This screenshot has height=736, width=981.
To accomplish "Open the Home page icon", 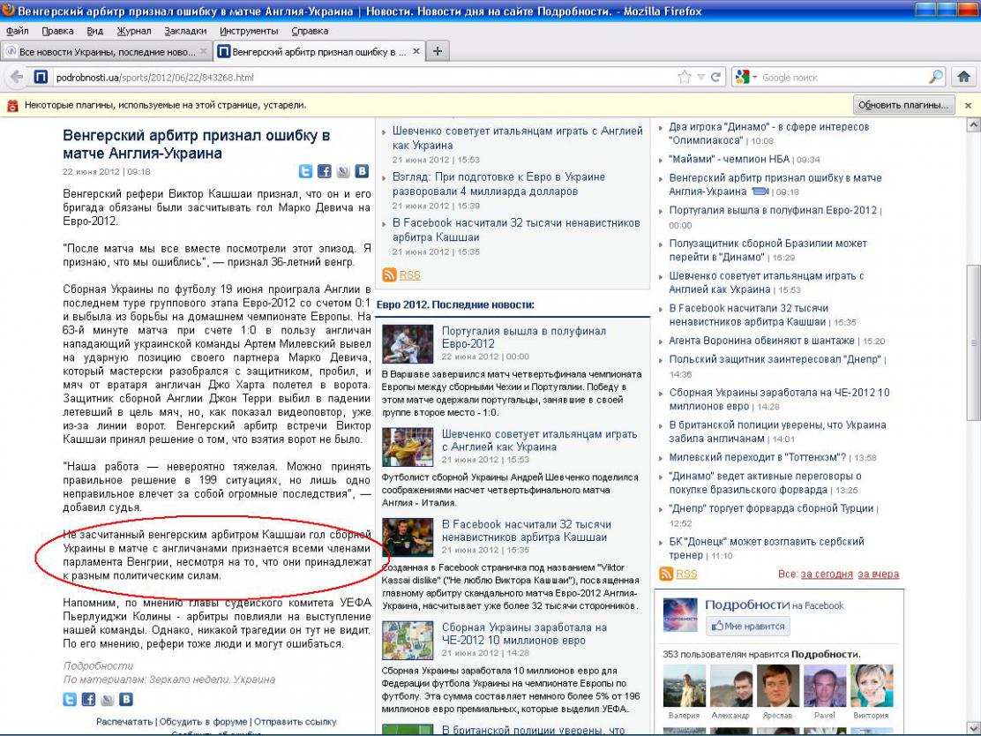I will [x=964, y=77].
